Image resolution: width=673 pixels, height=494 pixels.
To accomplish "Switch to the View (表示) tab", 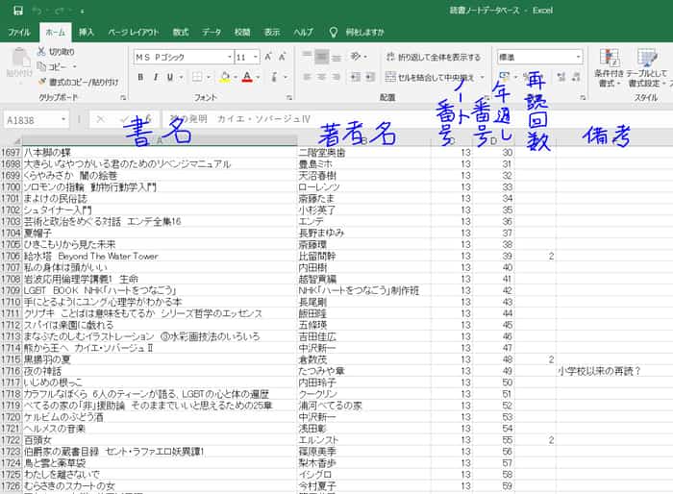I will tap(272, 32).
